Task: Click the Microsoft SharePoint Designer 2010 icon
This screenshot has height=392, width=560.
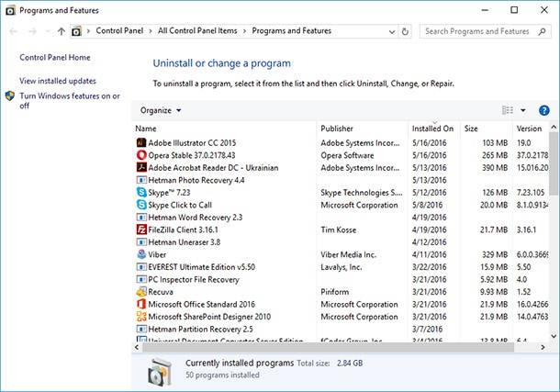Action: click(x=141, y=317)
